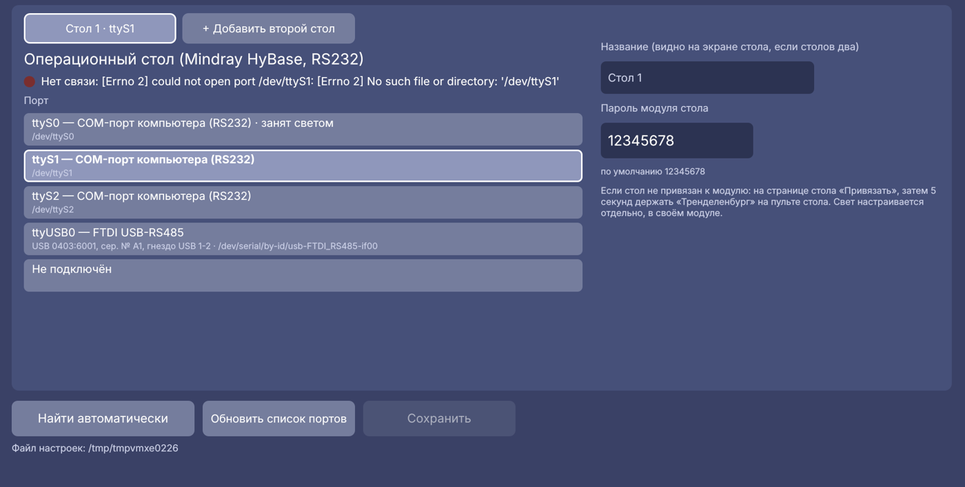Select the «Не подключён» option

pyautogui.click(x=303, y=276)
